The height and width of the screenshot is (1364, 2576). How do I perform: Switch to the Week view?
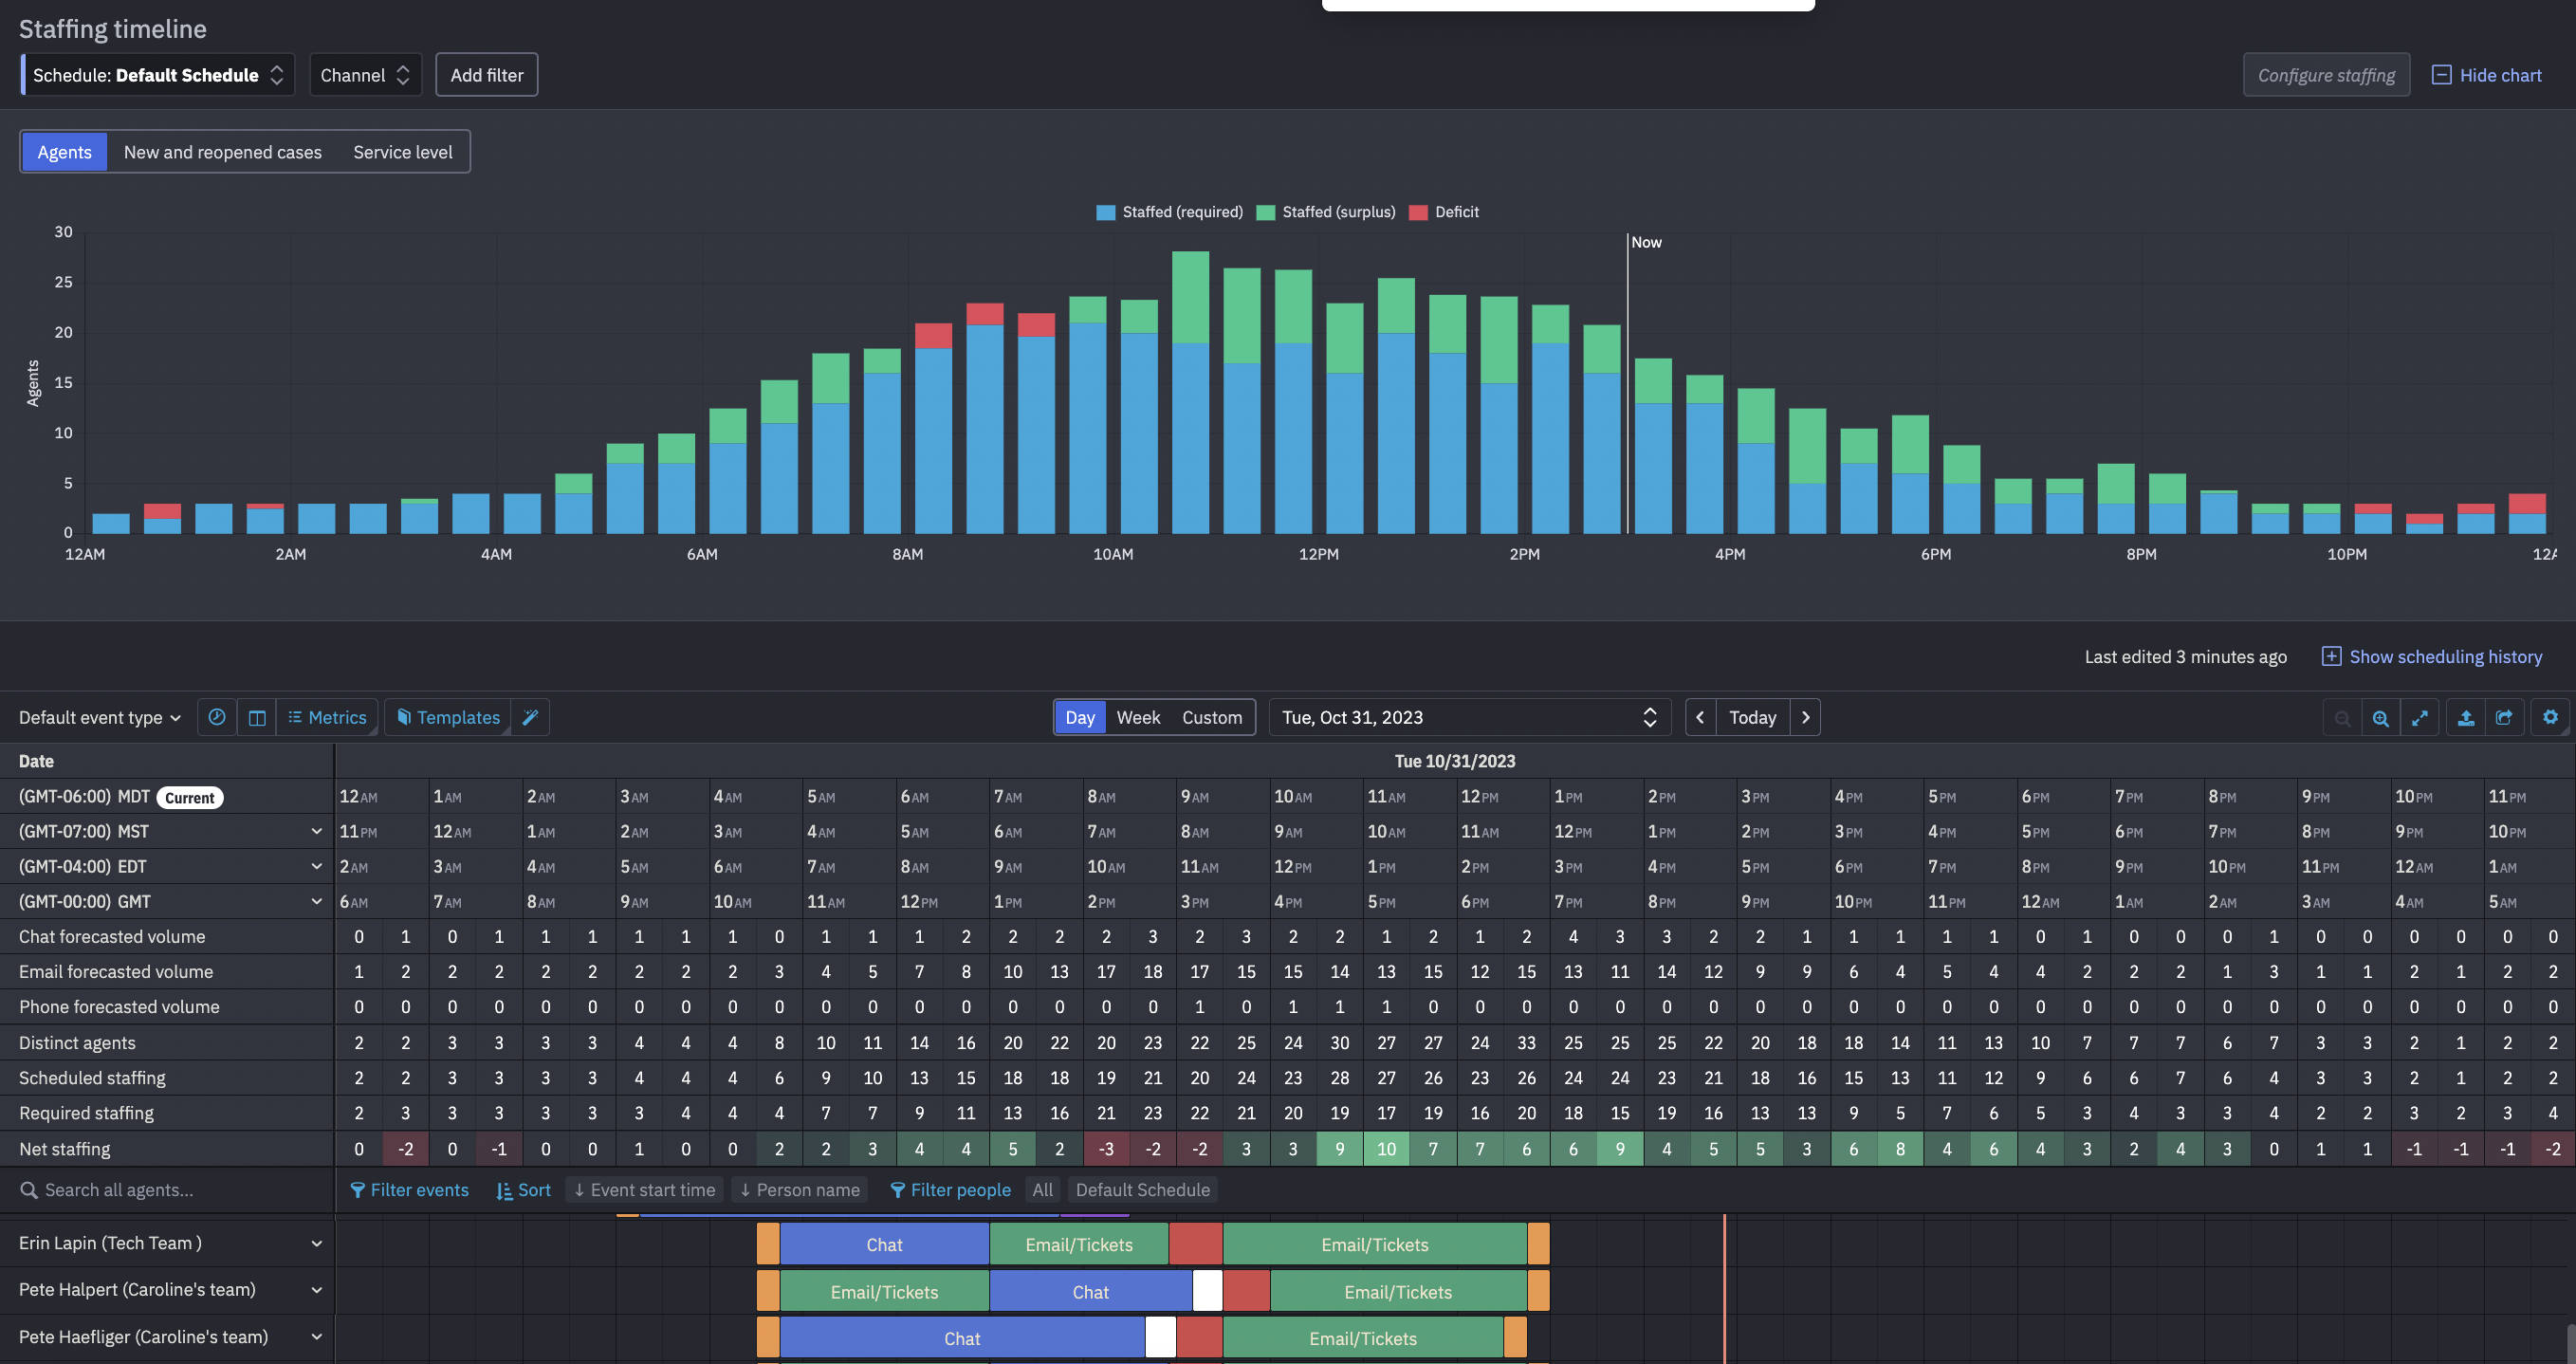[1138, 717]
